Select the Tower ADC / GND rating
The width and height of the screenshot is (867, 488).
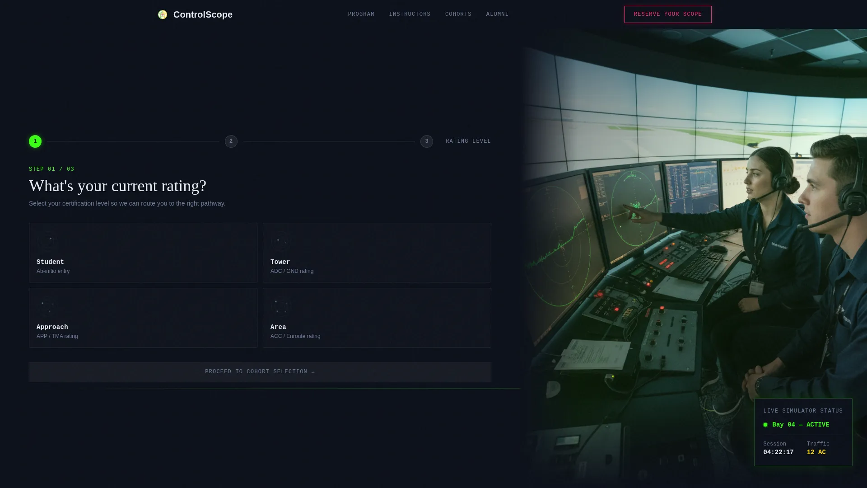pyautogui.click(x=377, y=253)
